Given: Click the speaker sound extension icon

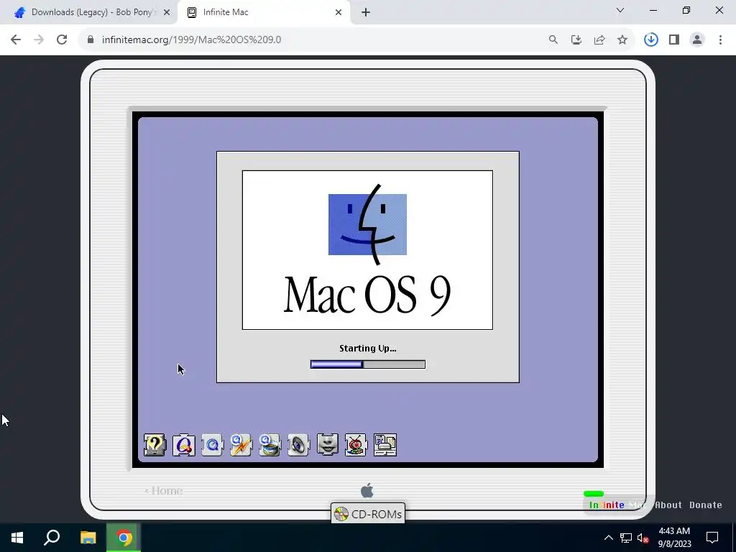Looking at the screenshot, I should [298, 444].
